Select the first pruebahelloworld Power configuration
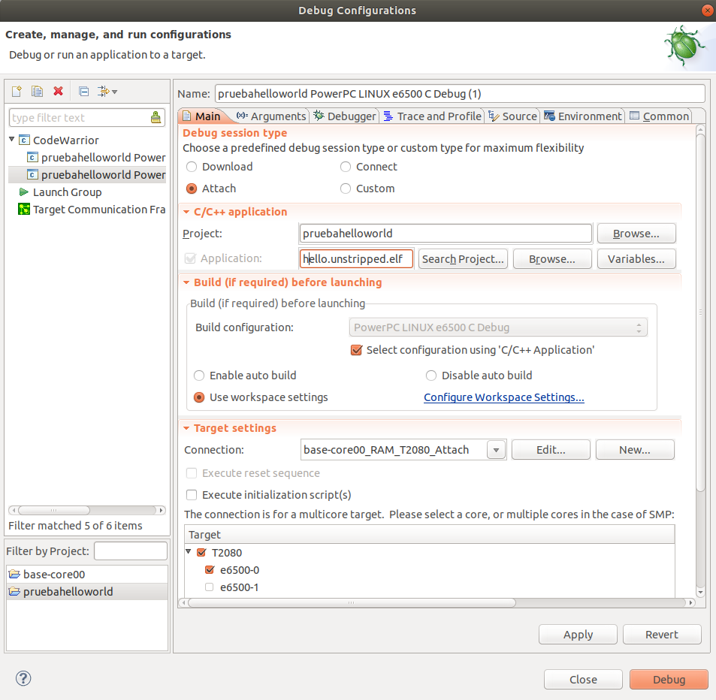716x700 pixels. 96,158
